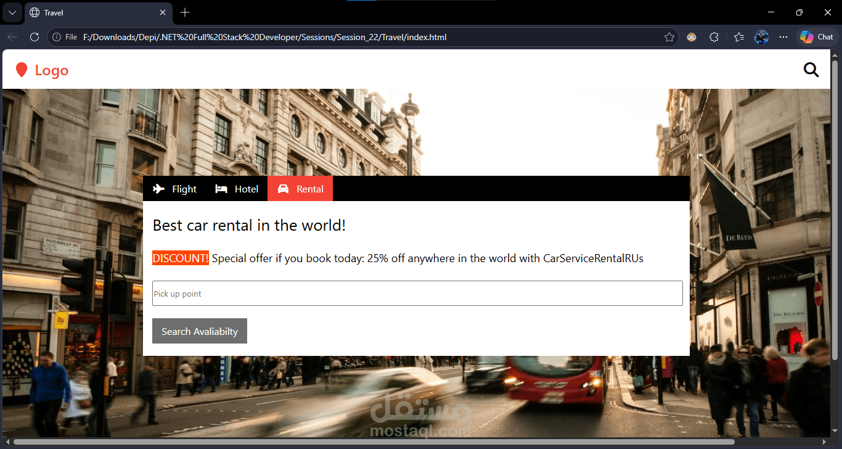
Task: Click the DISCOUNT! highlighted label
Action: pos(181,258)
